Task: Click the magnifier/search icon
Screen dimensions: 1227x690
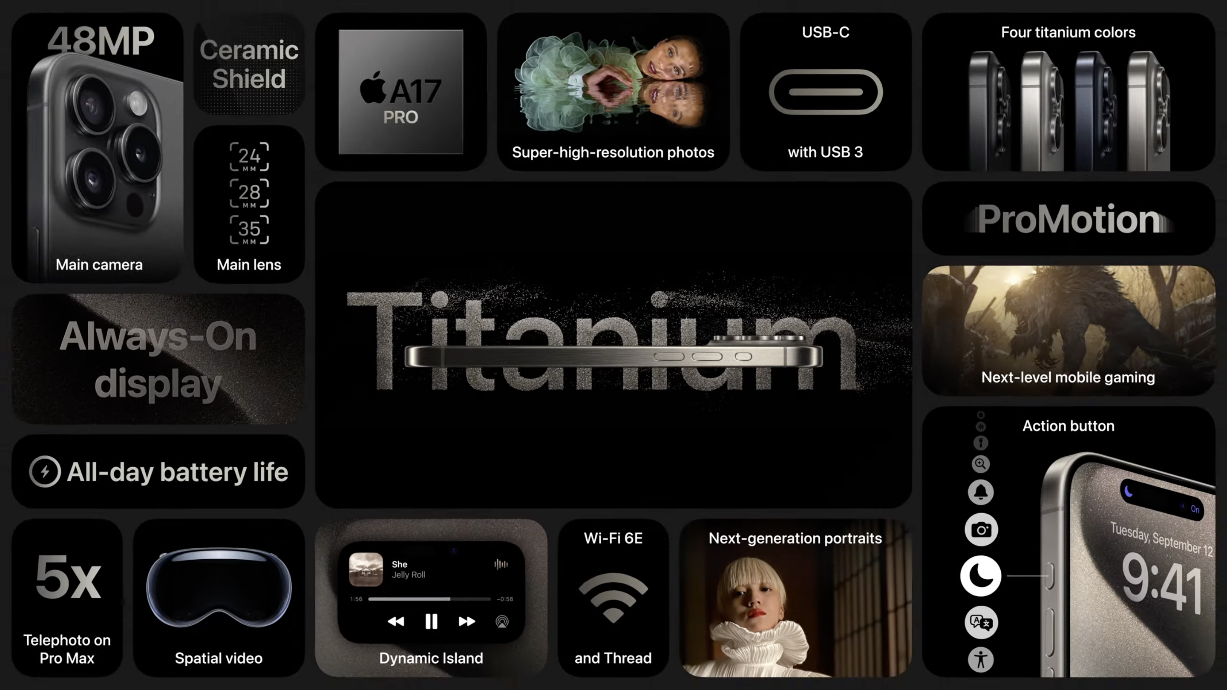Action: pos(981,463)
